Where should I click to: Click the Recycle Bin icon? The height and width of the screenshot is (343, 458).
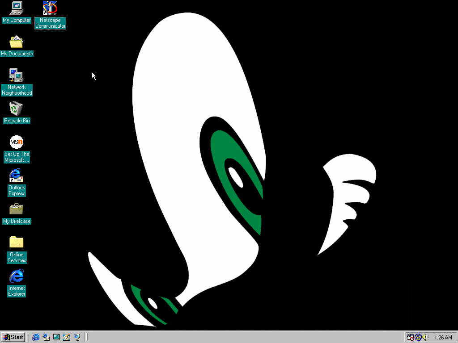click(x=17, y=109)
